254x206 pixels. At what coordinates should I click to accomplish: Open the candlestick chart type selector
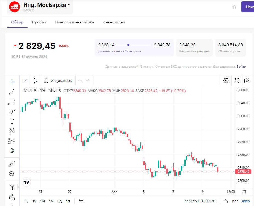pyautogui.click(x=36, y=81)
